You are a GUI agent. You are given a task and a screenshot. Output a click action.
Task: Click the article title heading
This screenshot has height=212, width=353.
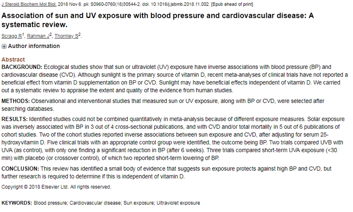click(x=158, y=20)
